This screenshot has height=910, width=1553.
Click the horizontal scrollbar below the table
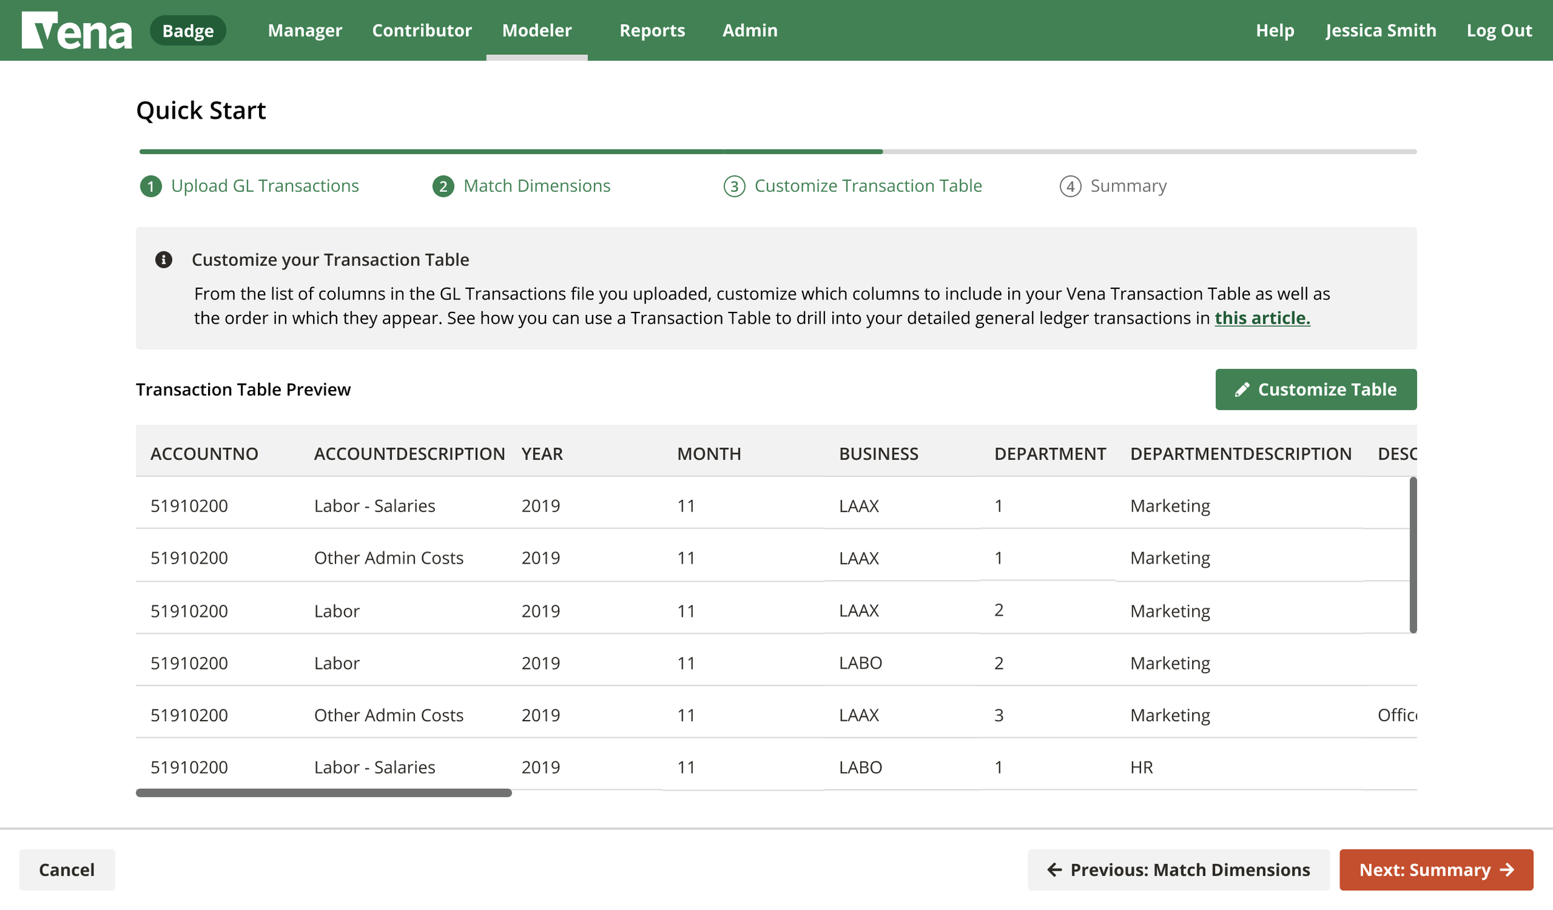point(323,792)
